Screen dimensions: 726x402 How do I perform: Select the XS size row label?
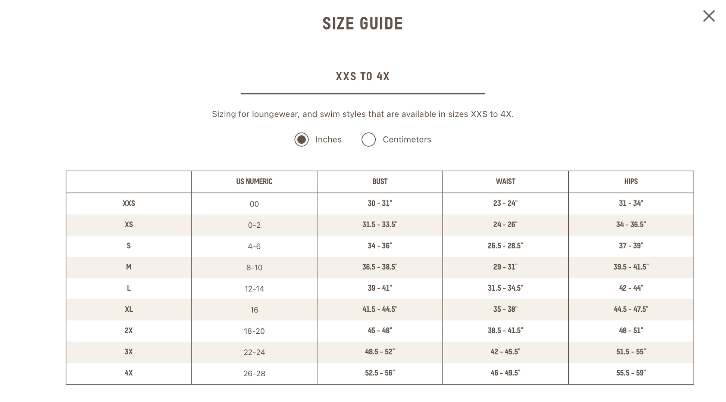[x=129, y=225]
